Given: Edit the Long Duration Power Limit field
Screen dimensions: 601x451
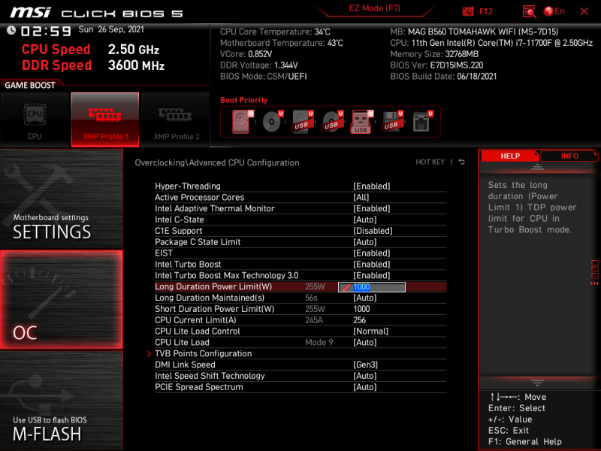Looking at the screenshot, I should click(x=371, y=286).
